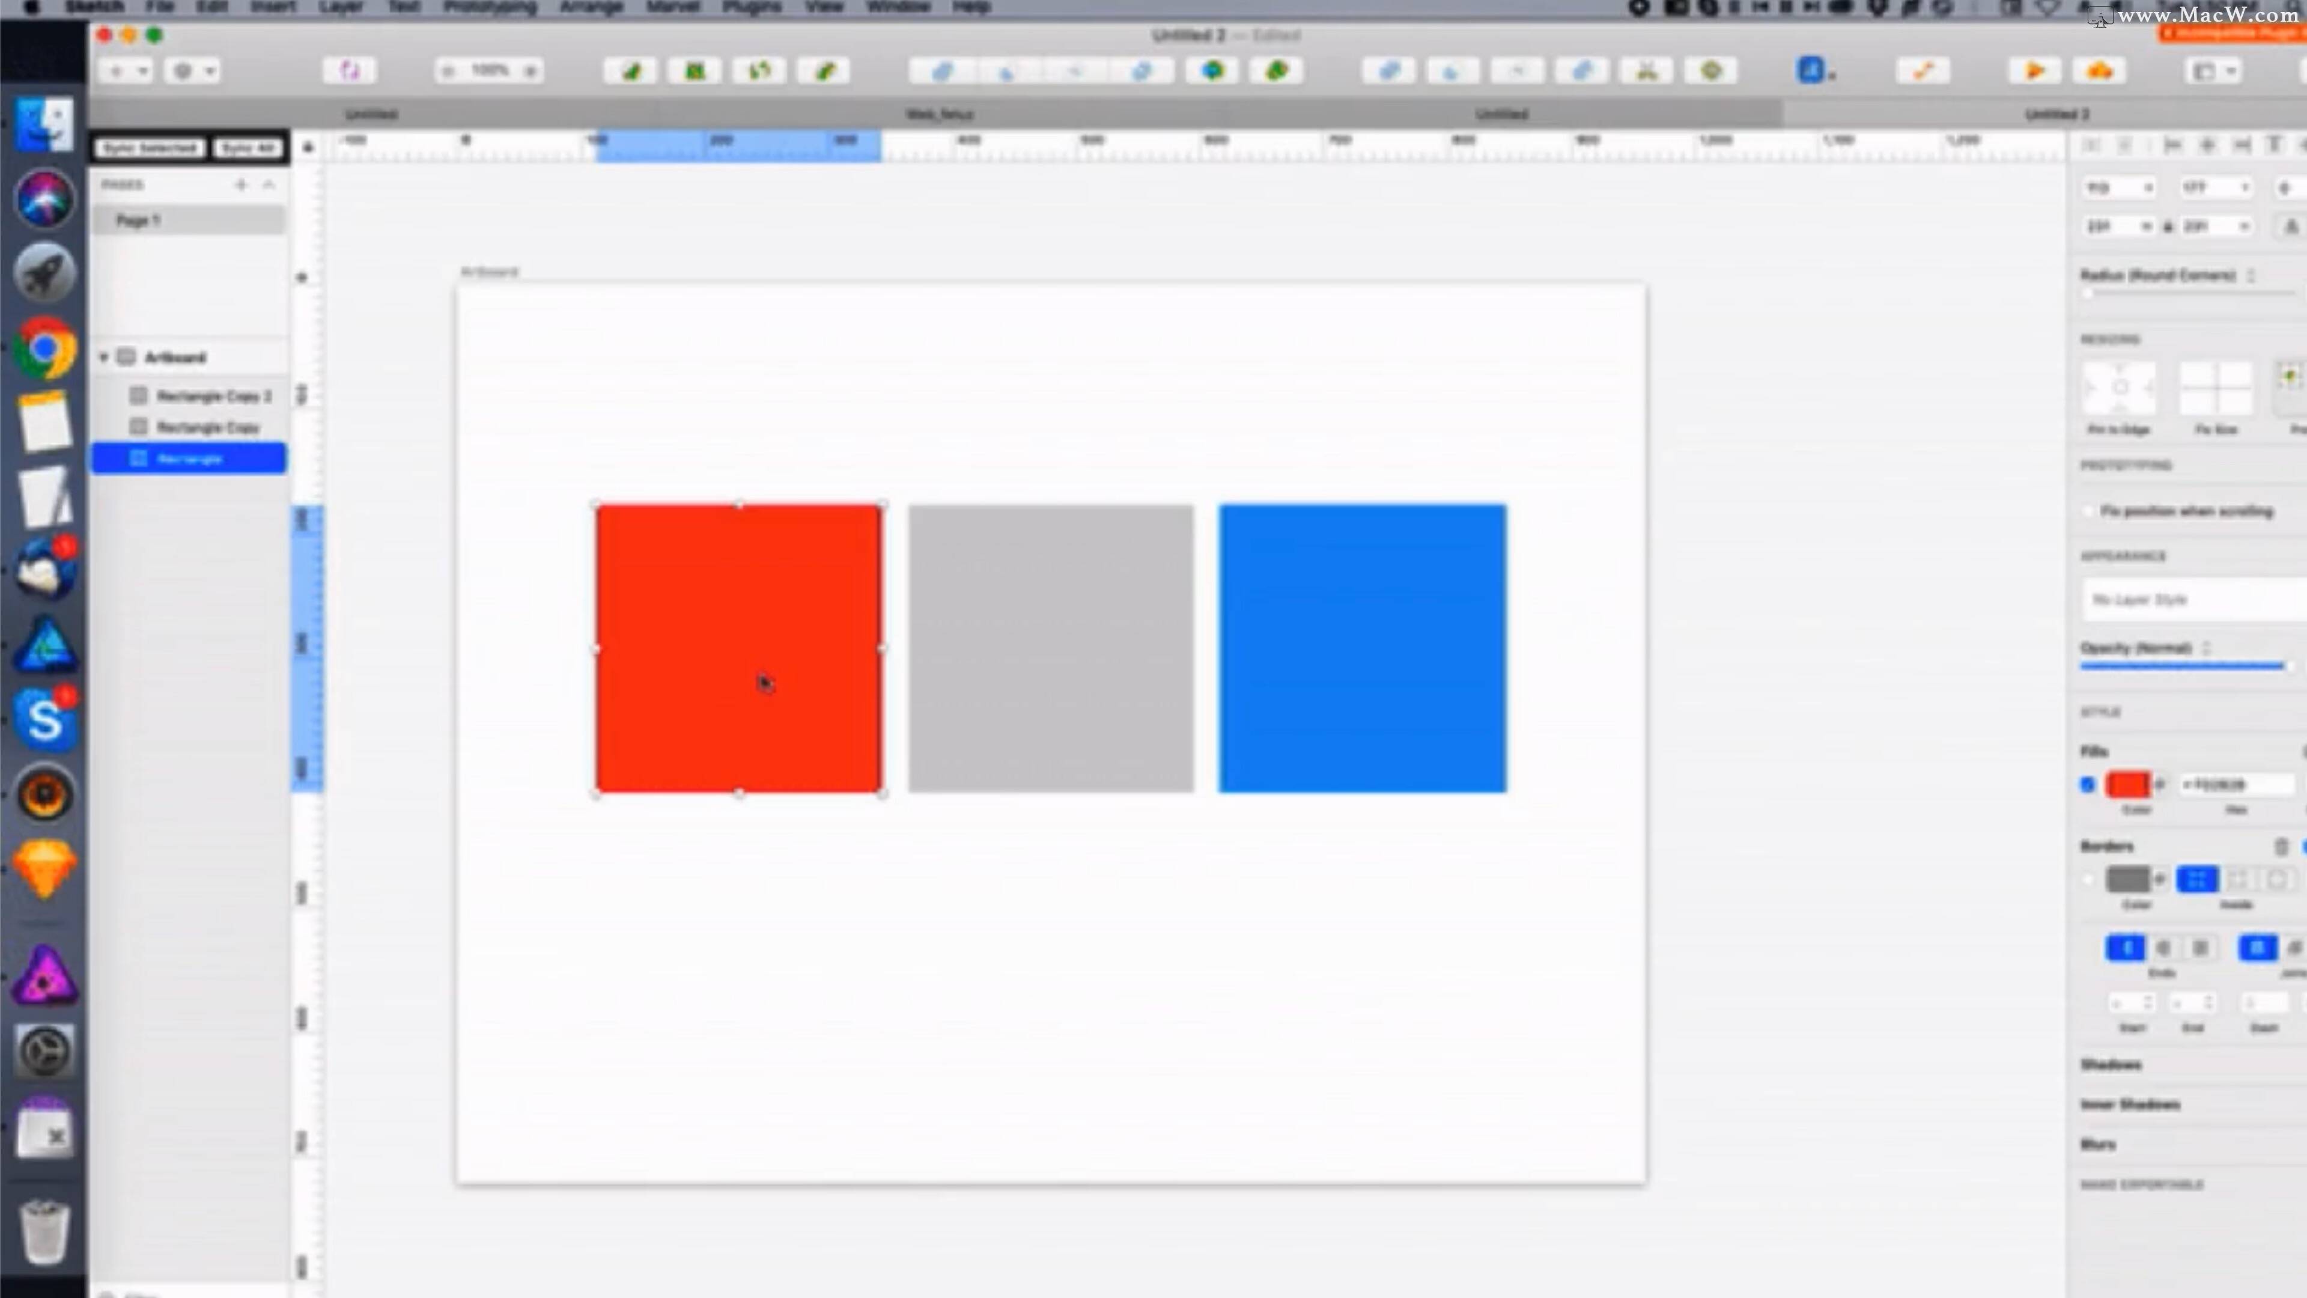2307x1298 pixels.
Task: Select the Rectangle Copy 2 layer
Action: (189, 396)
